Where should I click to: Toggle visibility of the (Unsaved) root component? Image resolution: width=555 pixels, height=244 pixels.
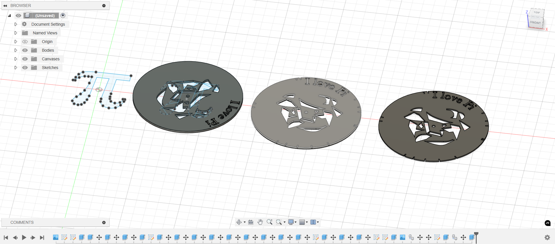tap(18, 16)
